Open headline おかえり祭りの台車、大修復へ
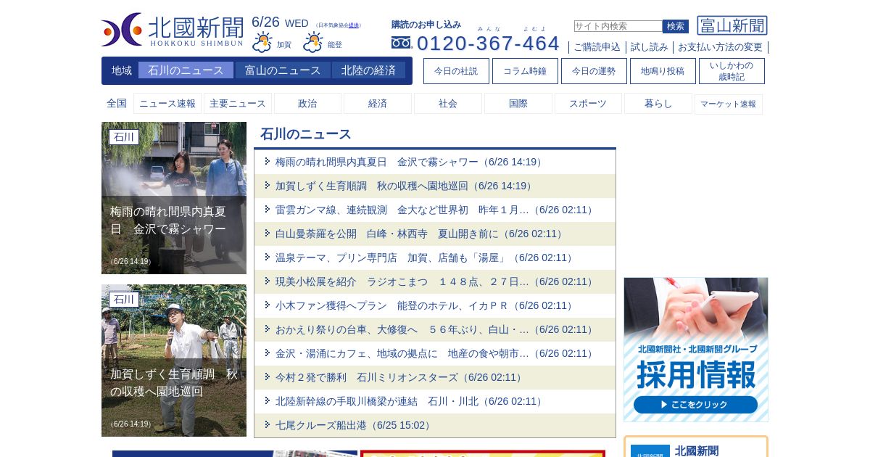This screenshot has height=457, width=870. coord(435,329)
